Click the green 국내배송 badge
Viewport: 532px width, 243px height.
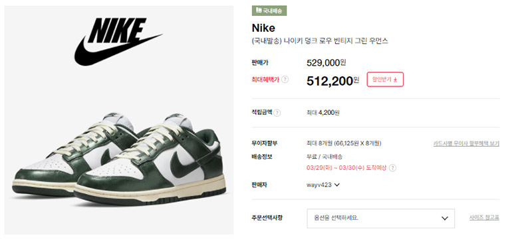click(x=269, y=11)
